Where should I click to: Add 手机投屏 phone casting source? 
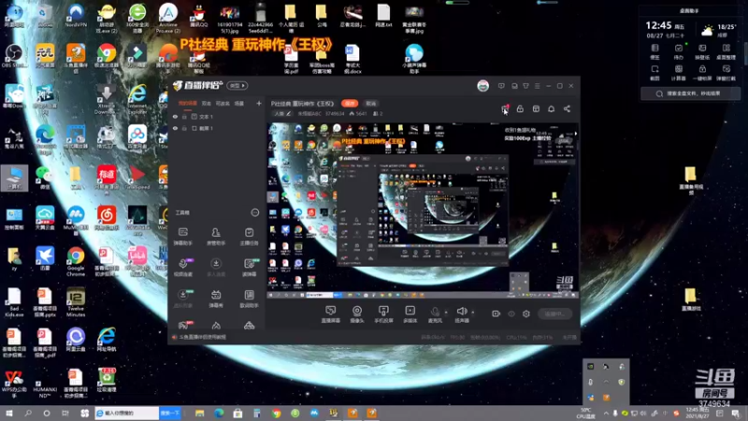click(x=383, y=314)
